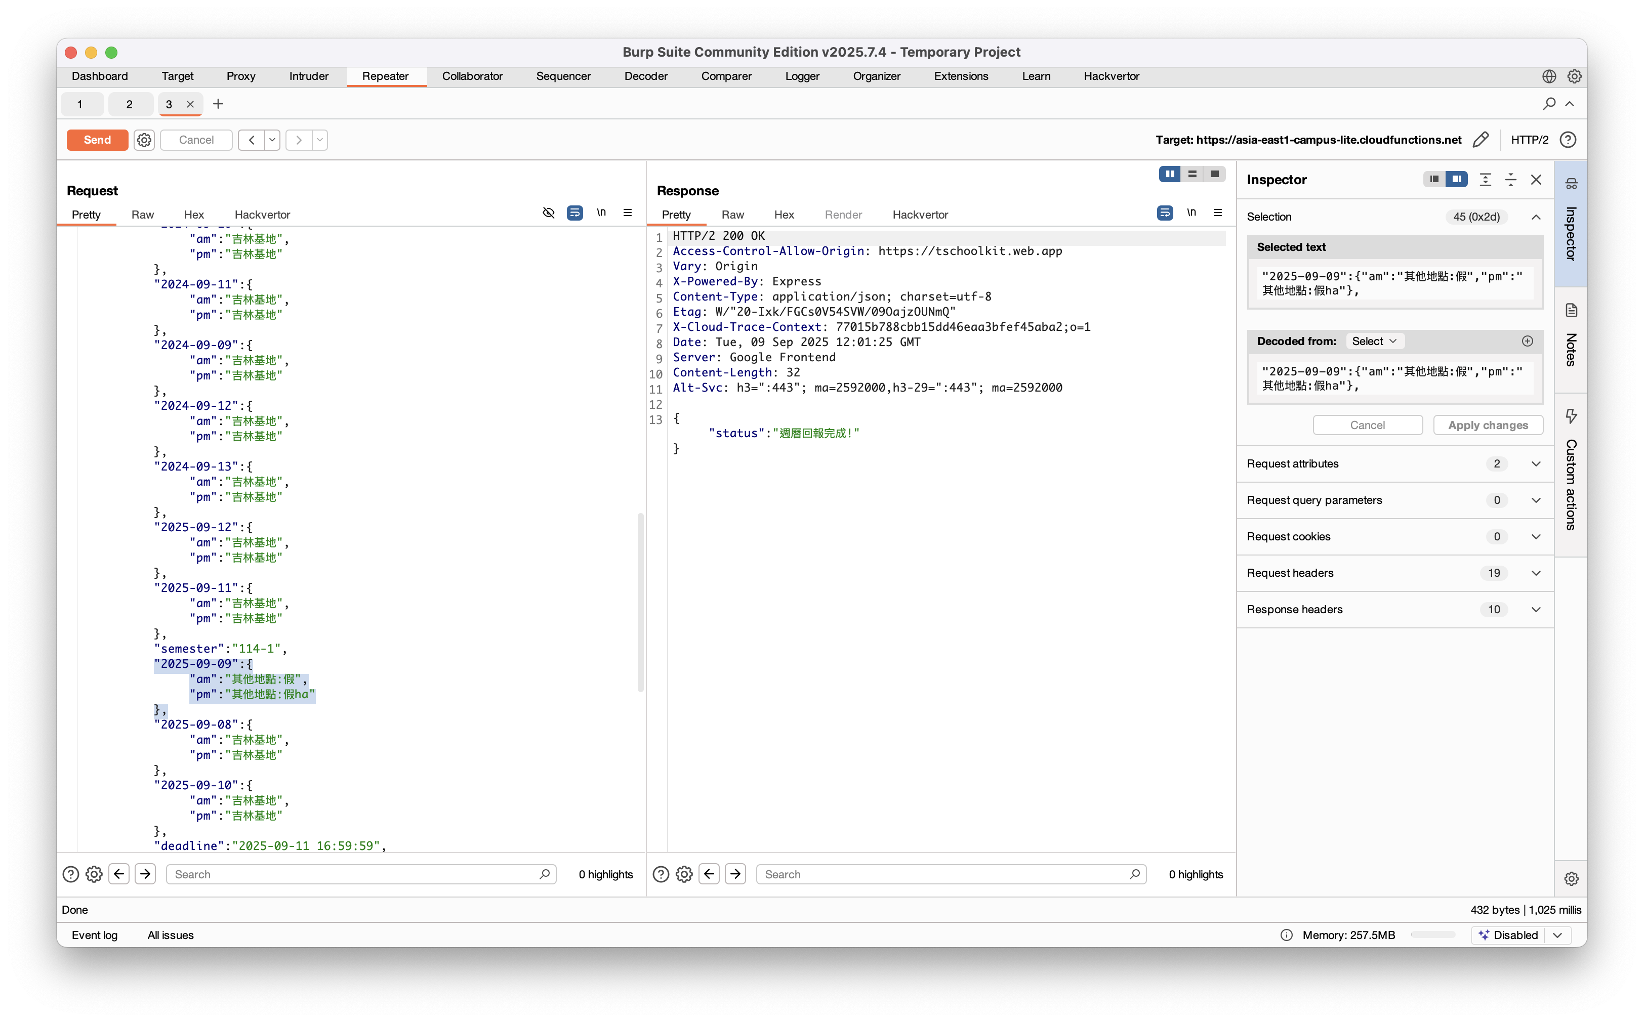Toggle Request show newline characters
The height and width of the screenshot is (1022, 1644).
[601, 213]
